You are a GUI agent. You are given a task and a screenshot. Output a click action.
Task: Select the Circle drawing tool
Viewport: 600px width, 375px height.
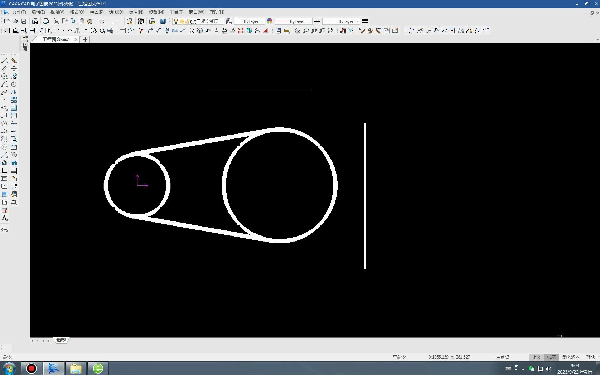point(4,76)
